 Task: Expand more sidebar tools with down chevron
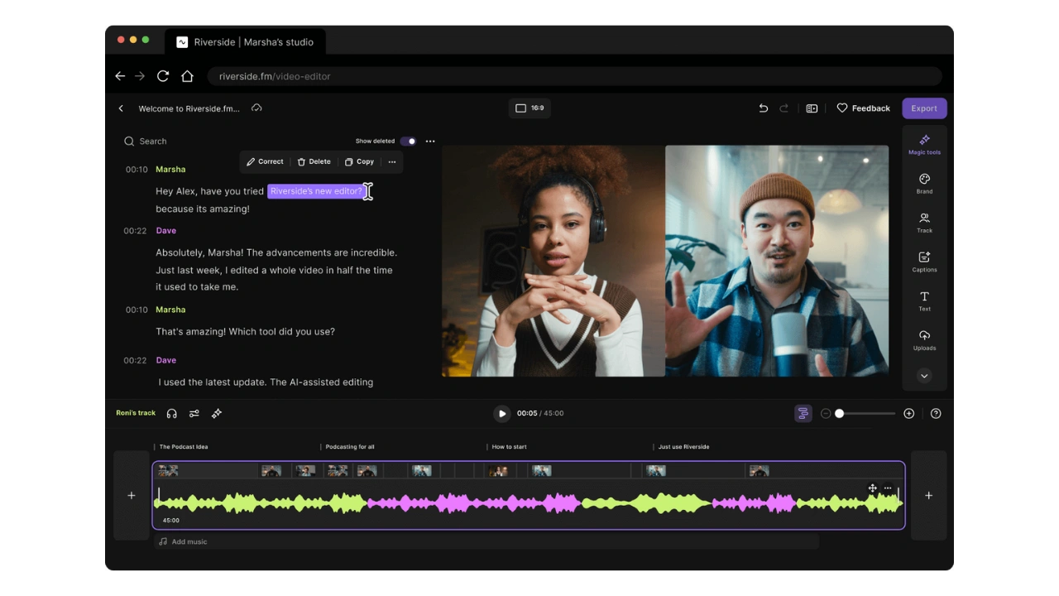pyautogui.click(x=924, y=376)
